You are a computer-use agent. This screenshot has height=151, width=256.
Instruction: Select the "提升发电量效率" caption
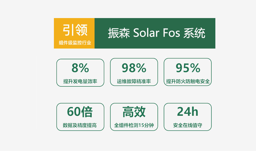[80, 82]
